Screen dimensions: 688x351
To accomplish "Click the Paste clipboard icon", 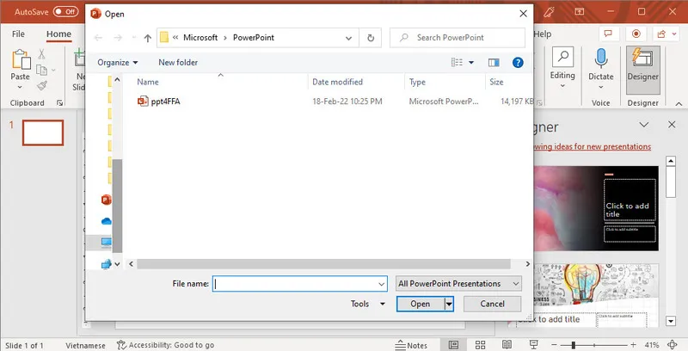I will (21, 59).
